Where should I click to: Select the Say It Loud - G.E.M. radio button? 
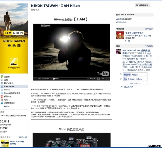[120, 79]
